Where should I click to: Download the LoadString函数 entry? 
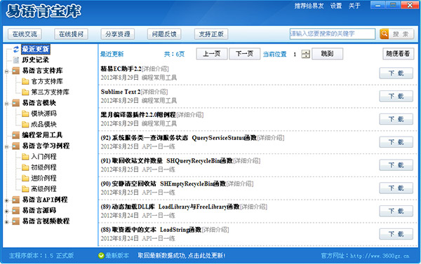tap(396, 235)
